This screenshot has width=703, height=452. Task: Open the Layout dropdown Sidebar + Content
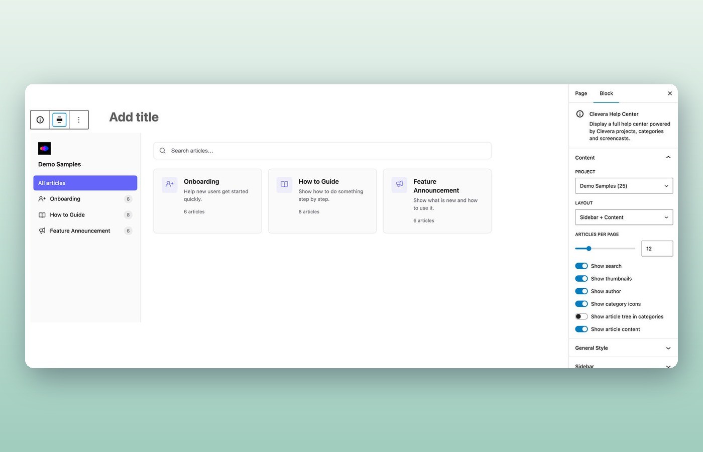[x=624, y=217]
